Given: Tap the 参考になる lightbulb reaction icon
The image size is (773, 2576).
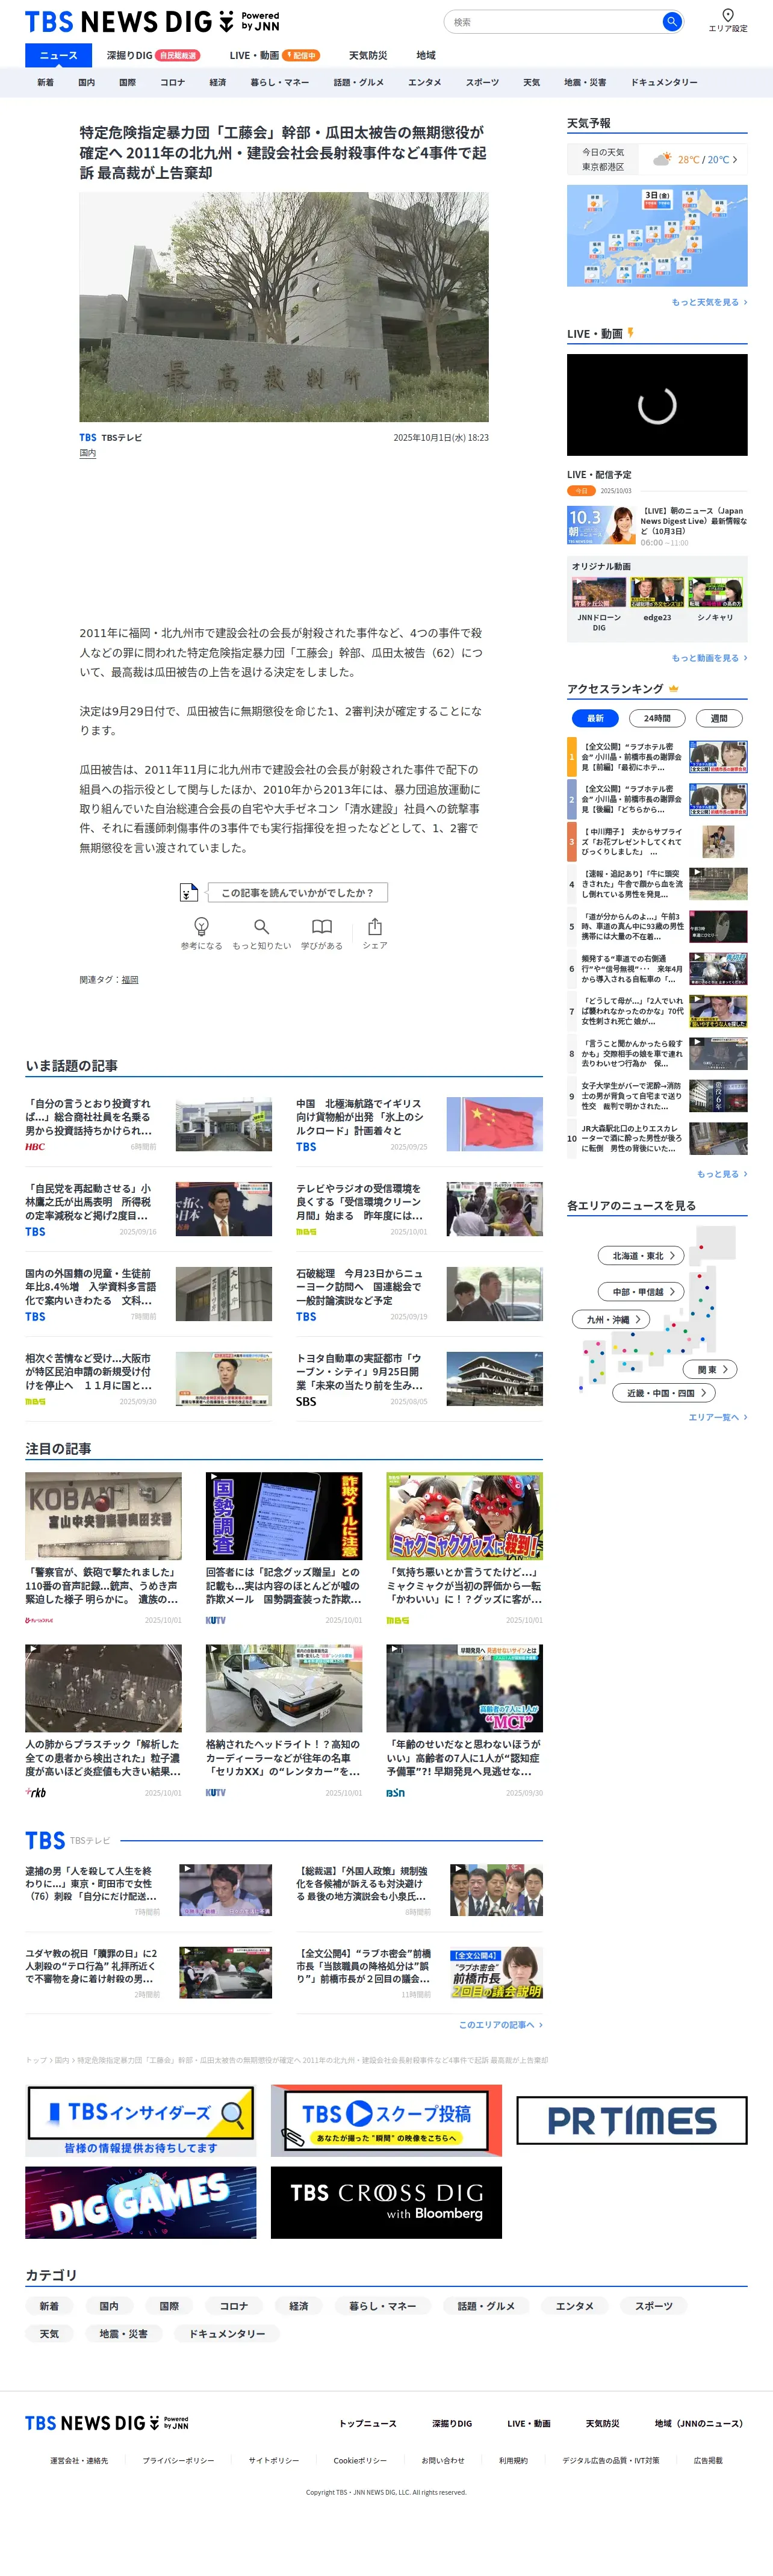Looking at the screenshot, I should click(201, 927).
